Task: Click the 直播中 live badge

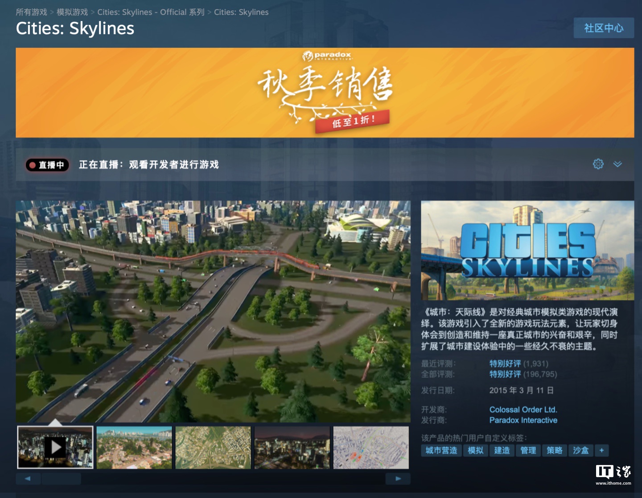Action: 47,165
